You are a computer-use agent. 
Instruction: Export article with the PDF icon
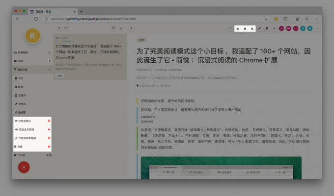(x=281, y=28)
